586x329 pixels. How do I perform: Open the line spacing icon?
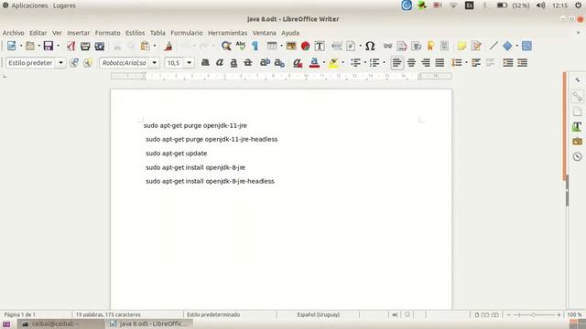tap(457, 63)
